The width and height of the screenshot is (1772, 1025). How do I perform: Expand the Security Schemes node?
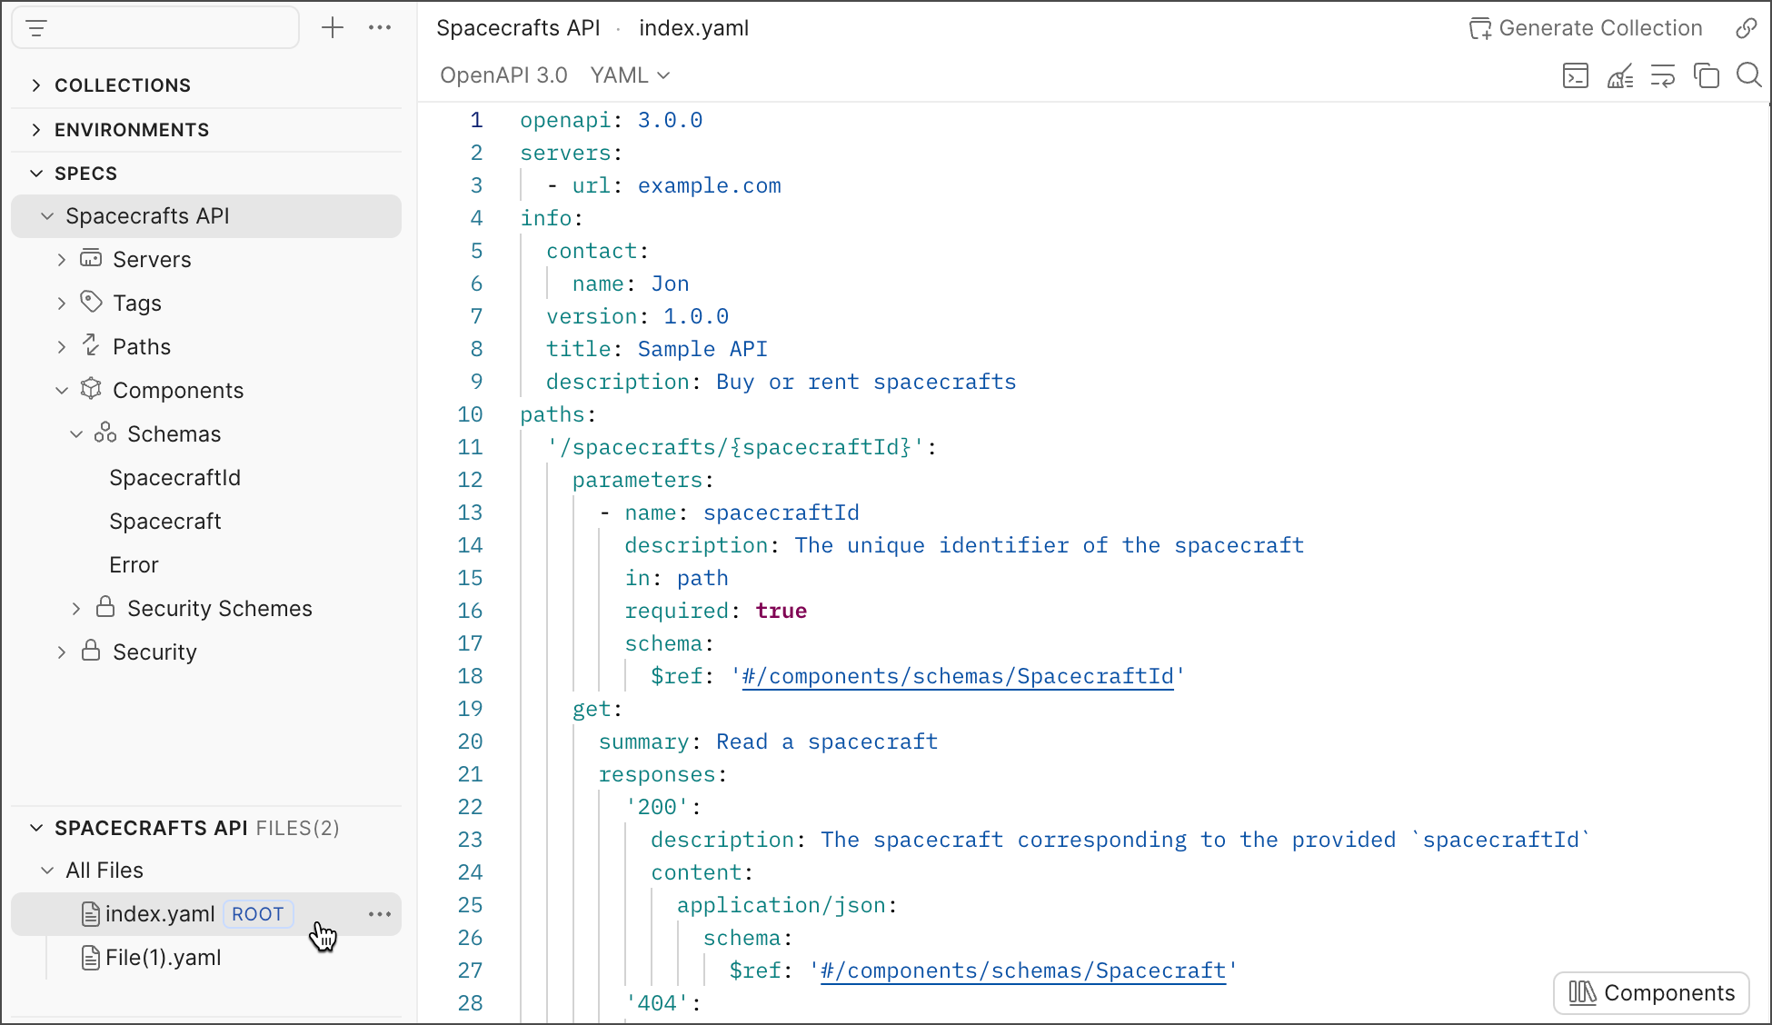(x=76, y=609)
